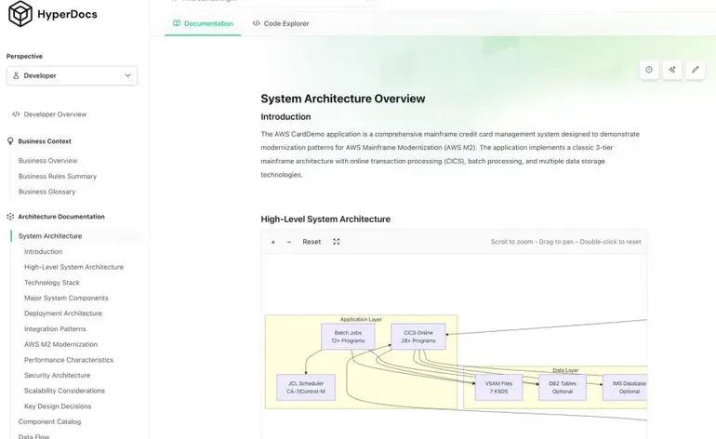The height and width of the screenshot is (439, 716).
Task: Click the HyperDocs cube logo
Action: click(20, 14)
